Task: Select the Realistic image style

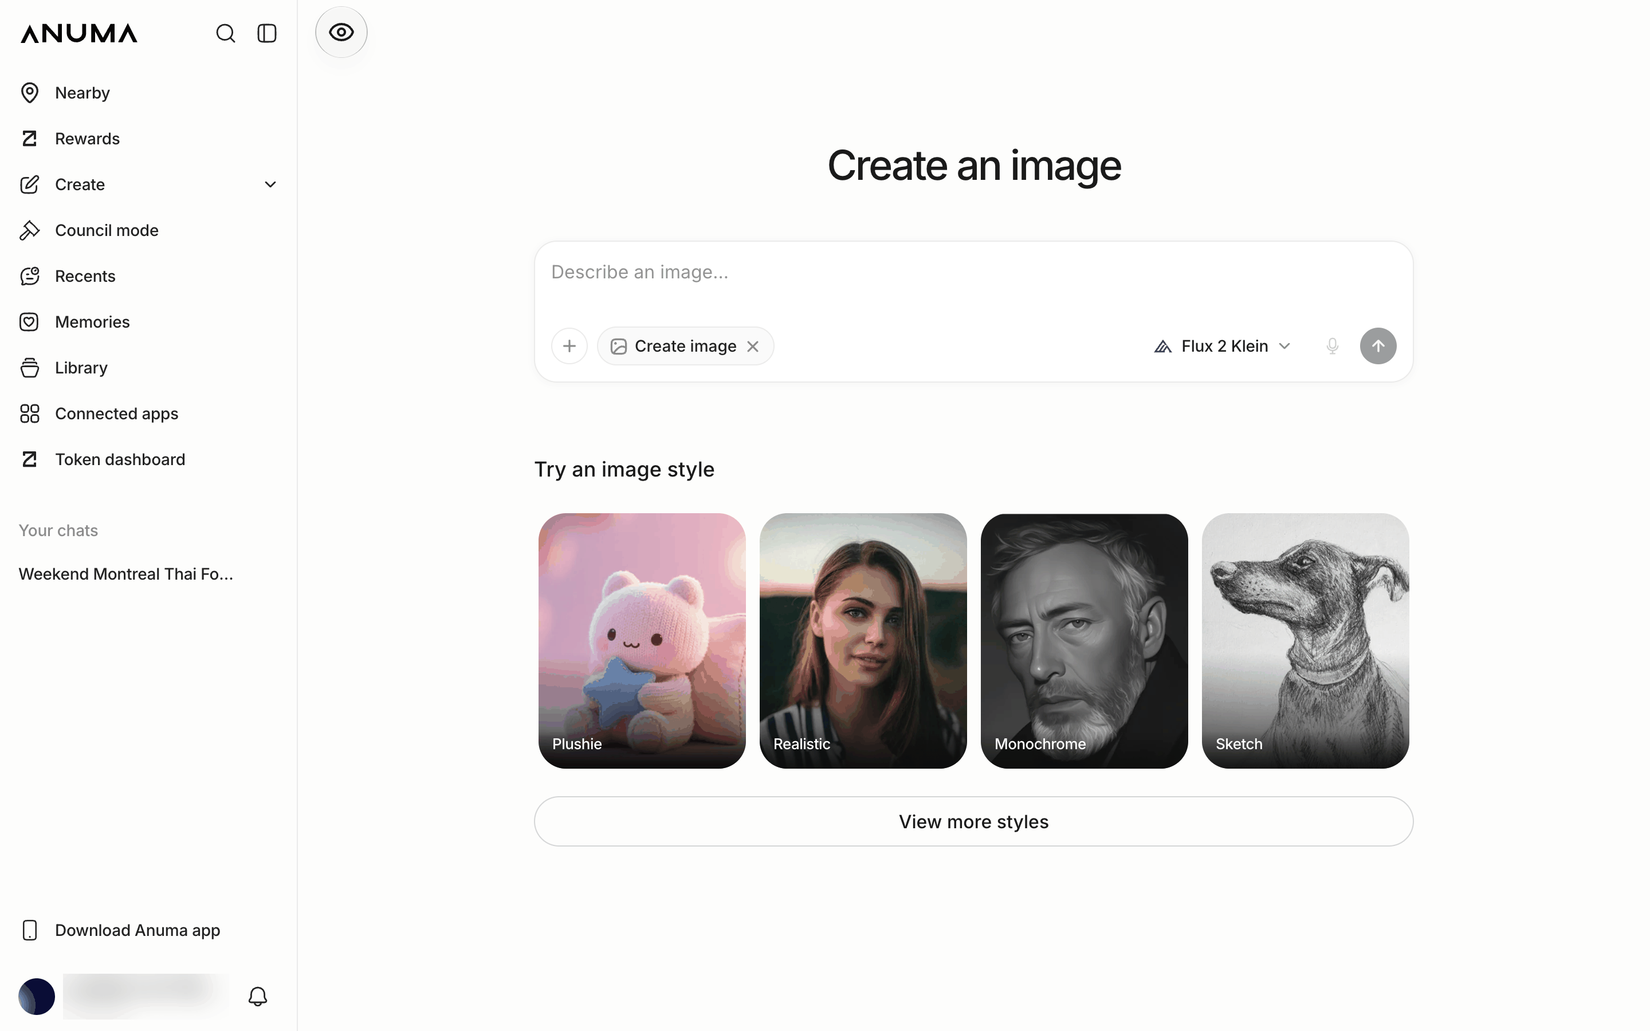Action: coord(862,641)
